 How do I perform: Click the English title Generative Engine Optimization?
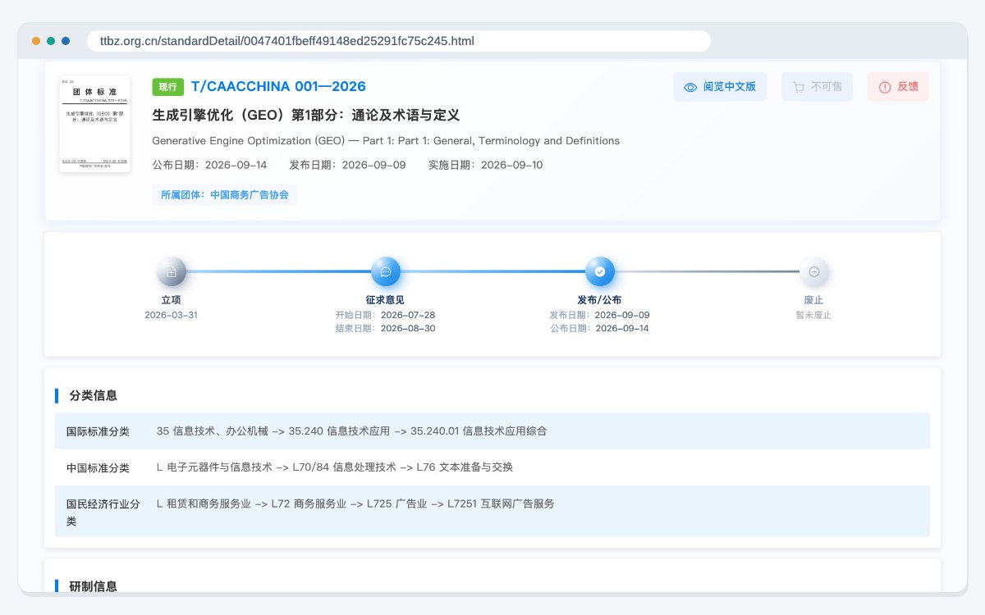click(x=386, y=141)
